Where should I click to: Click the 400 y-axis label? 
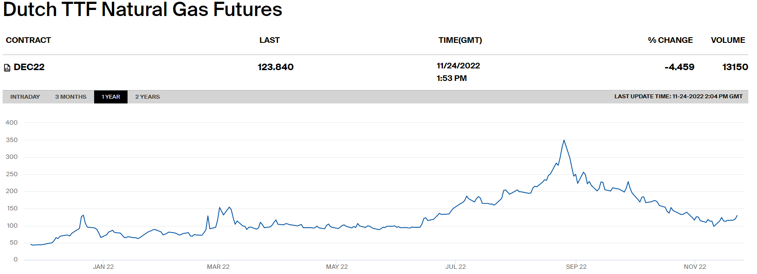[12, 122]
